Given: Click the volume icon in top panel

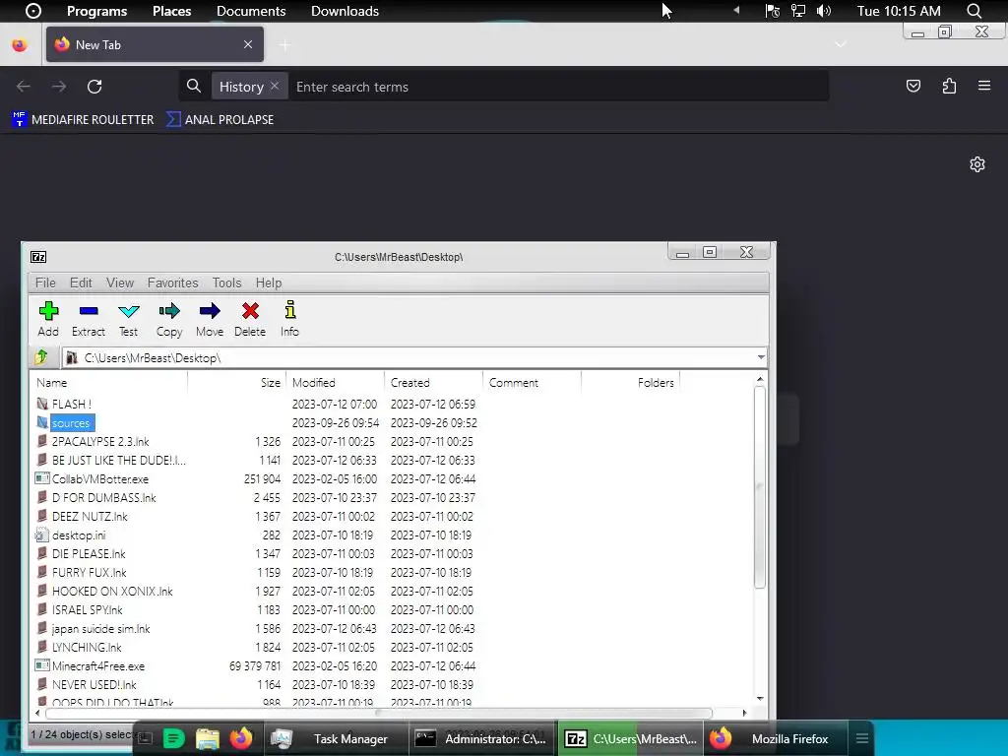Looking at the screenshot, I should click(824, 11).
